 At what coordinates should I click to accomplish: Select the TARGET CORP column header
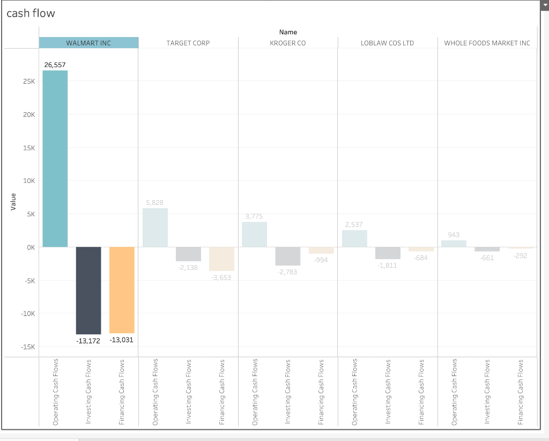[x=188, y=43]
